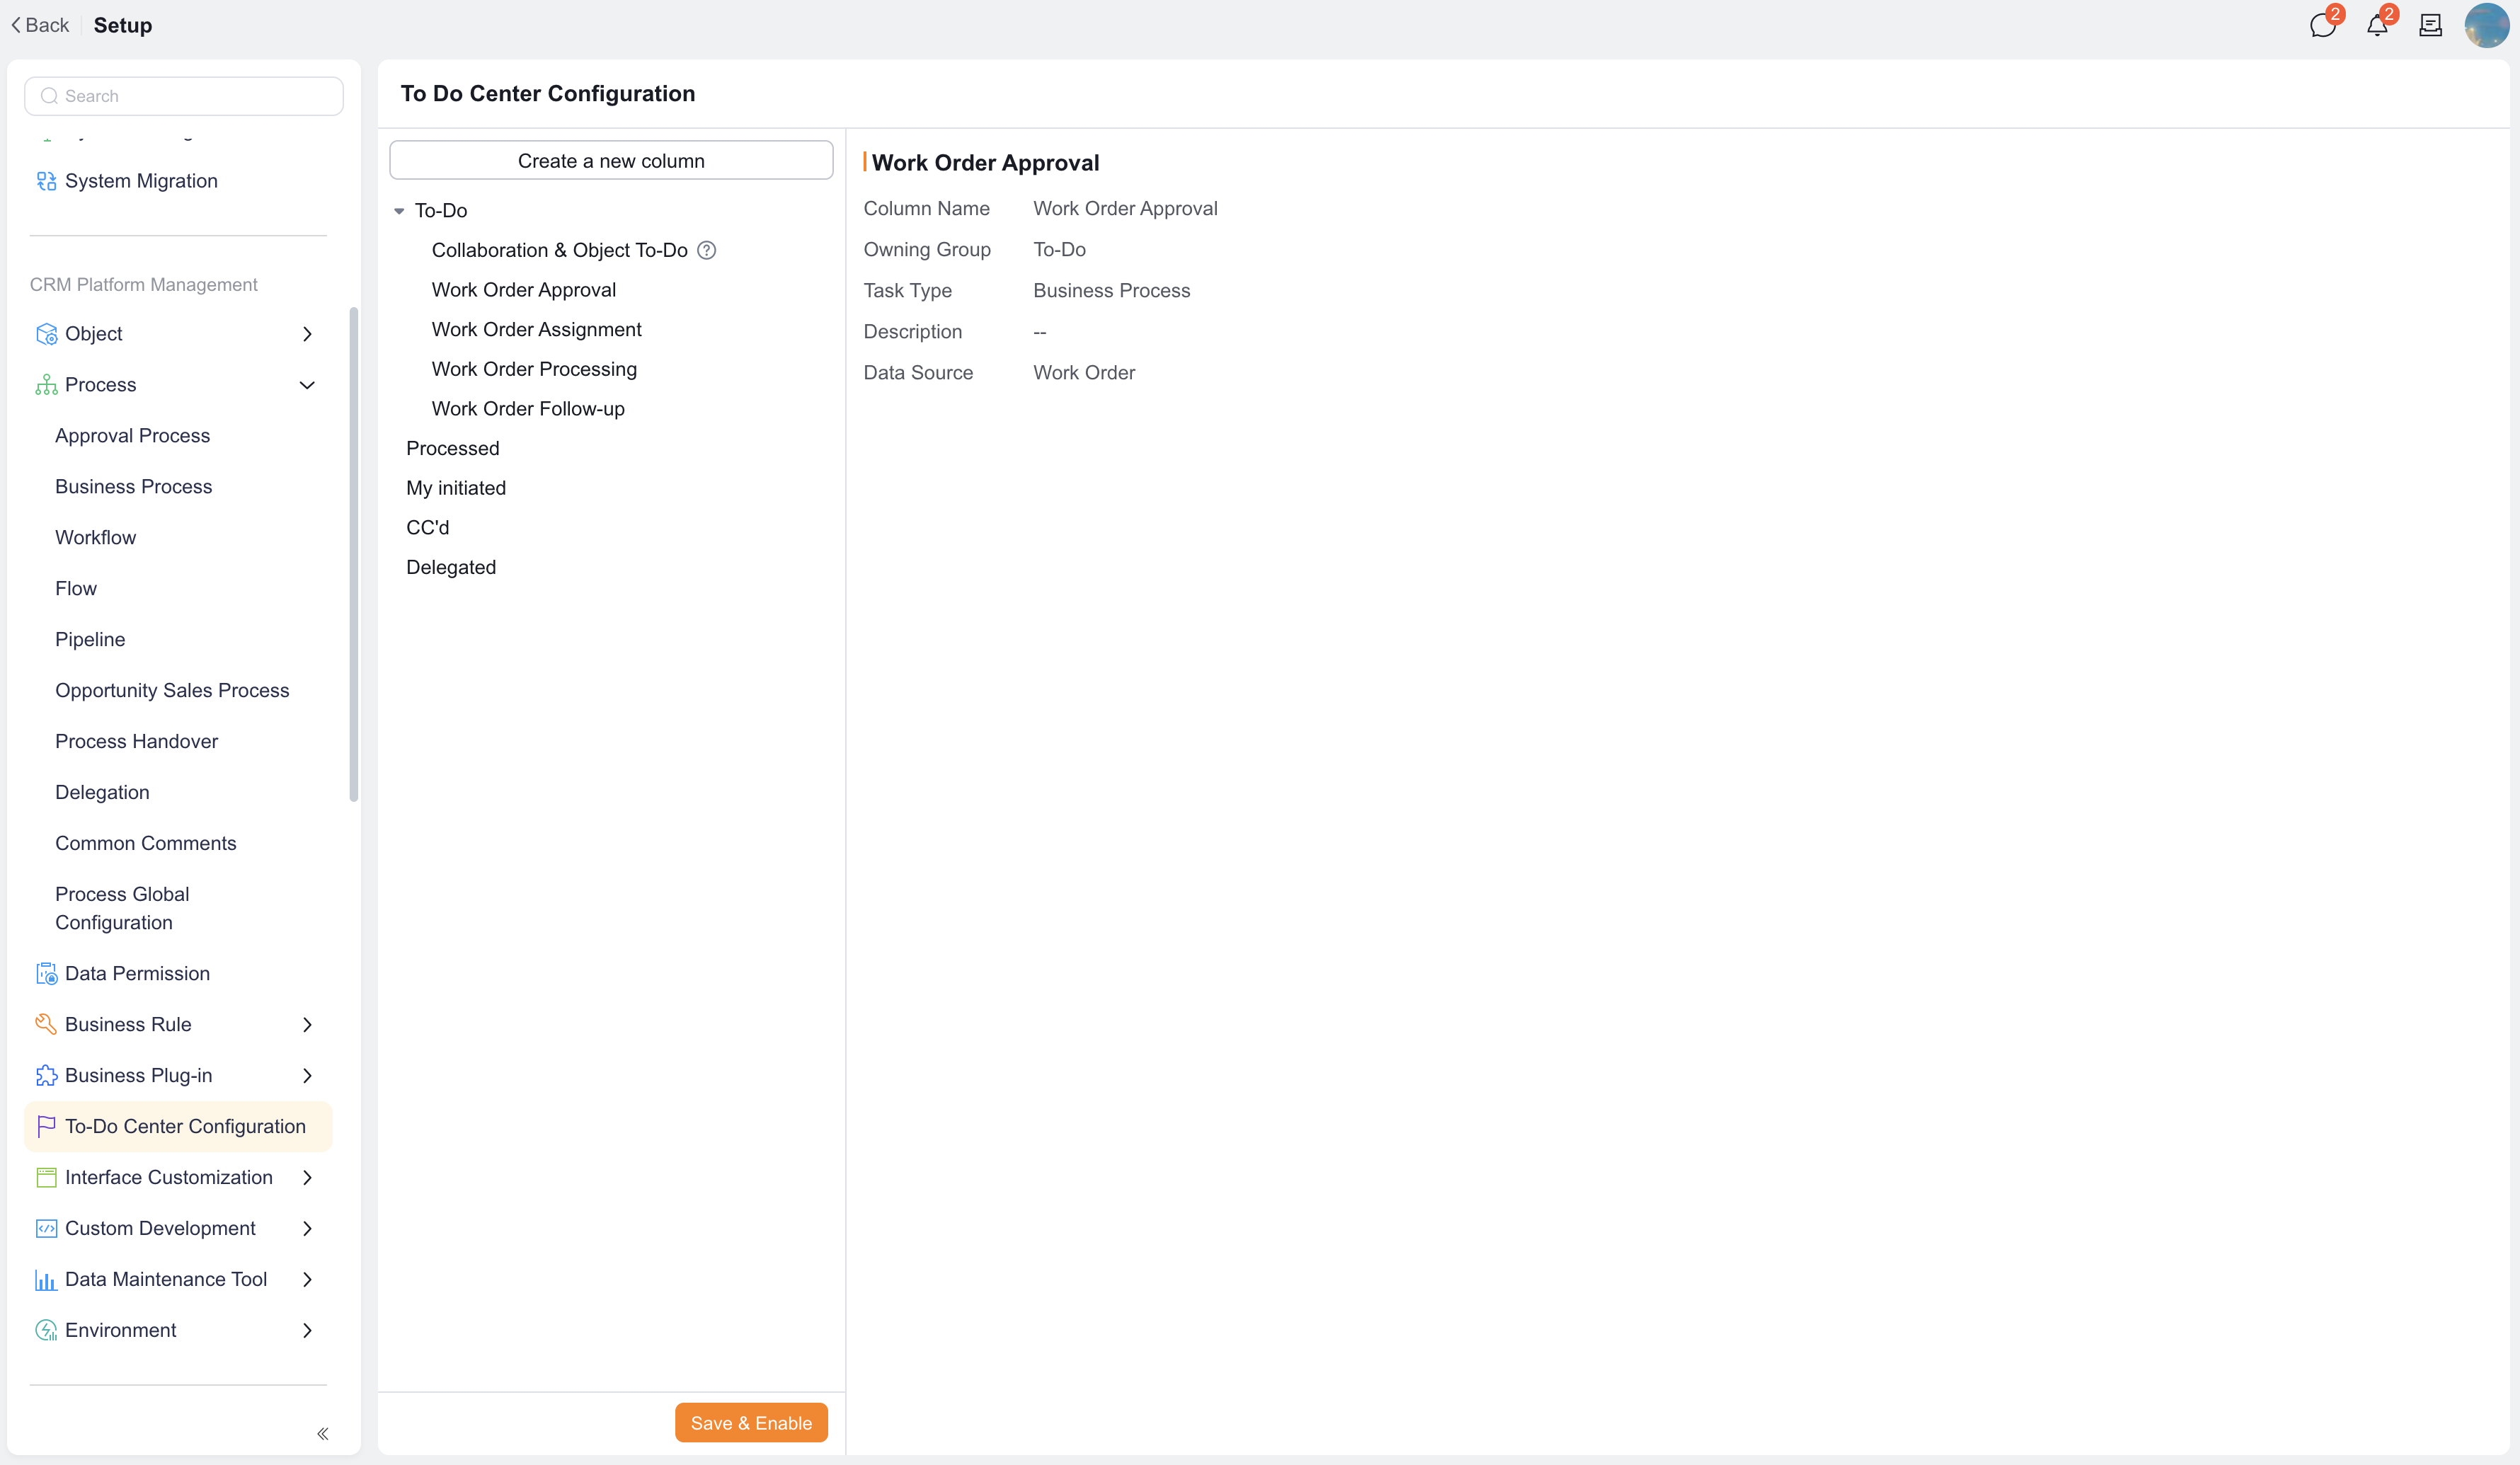2520x1465 pixels.
Task: Select Work Order Follow-up column
Action: click(x=528, y=409)
